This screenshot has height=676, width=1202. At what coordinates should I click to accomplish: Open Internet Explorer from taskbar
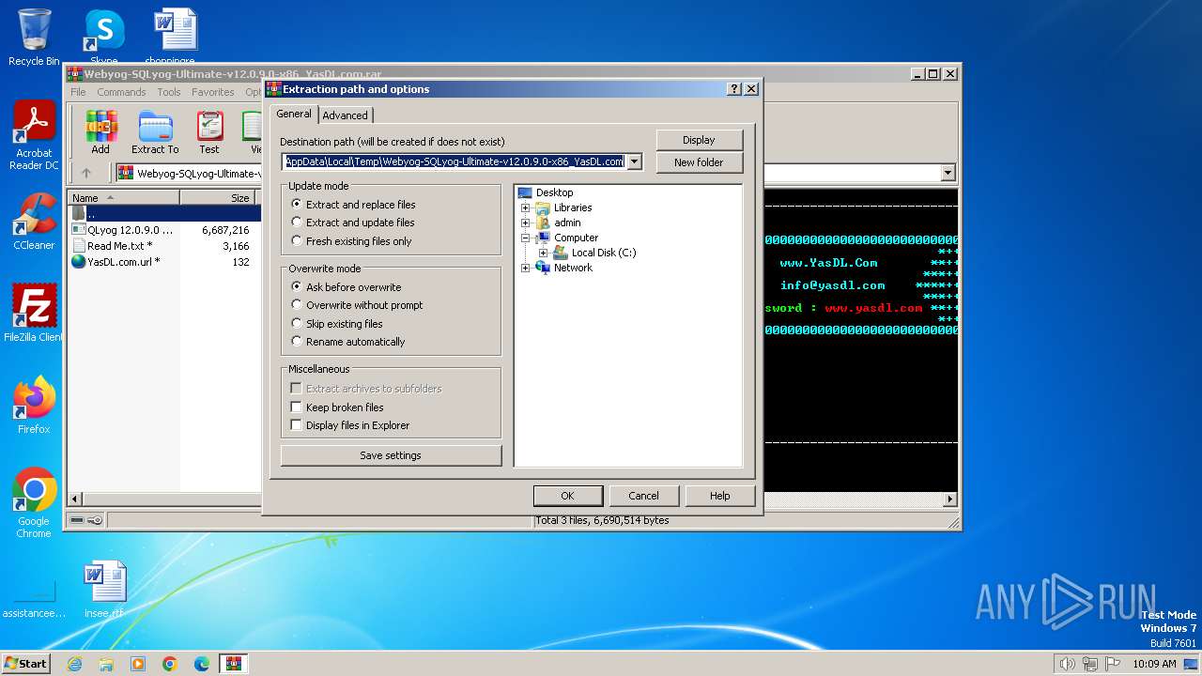(74, 664)
